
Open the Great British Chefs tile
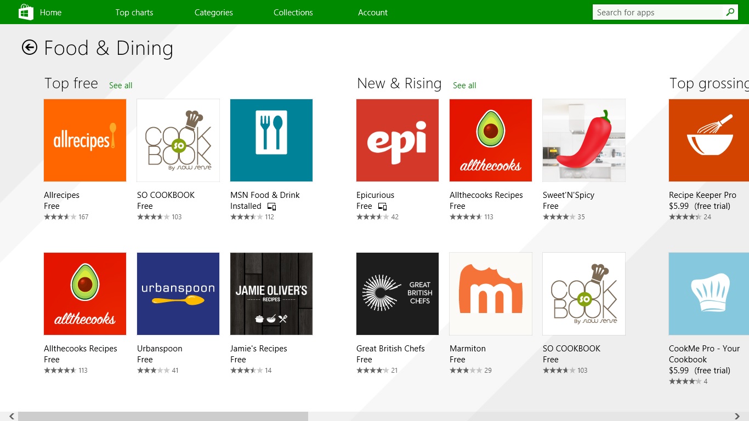[398, 294]
